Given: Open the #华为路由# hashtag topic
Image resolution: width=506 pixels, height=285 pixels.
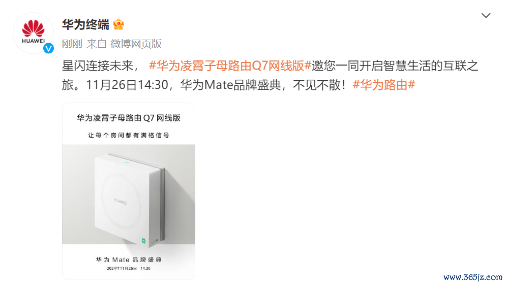Looking at the screenshot, I should (x=383, y=85).
